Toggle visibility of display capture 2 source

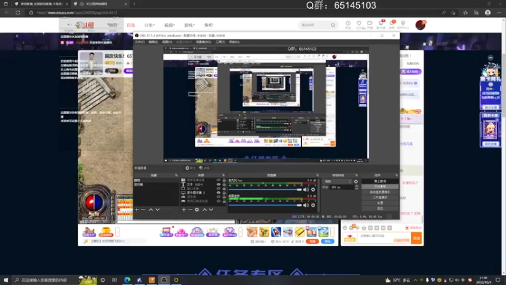tap(218, 193)
